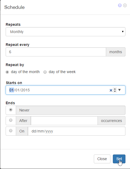Open the Starts on calendar picker arrow
Image resolution: width=130 pixels, height=169 pixels.
(x=120, y=90)
